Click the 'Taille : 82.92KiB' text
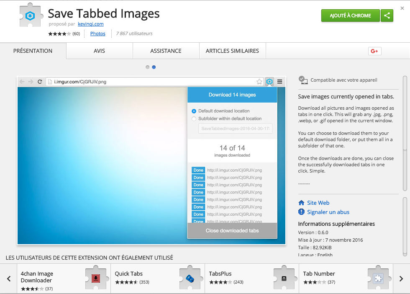The width and height of the screenshot is (410, 294). 315,248
